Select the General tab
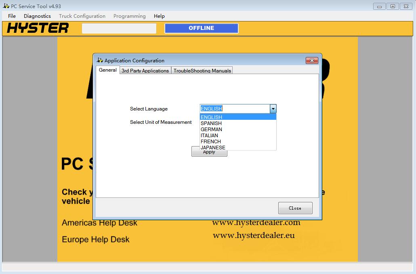416x274 pixels. [107, 70]
